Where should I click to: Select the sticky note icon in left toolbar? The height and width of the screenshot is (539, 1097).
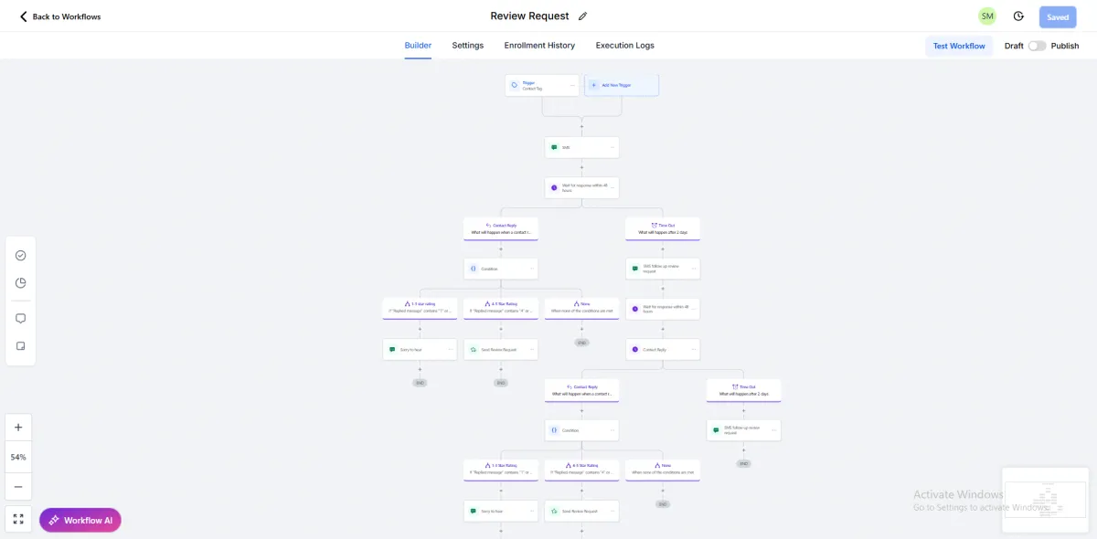pyautogui.click(x=20, y=346)
